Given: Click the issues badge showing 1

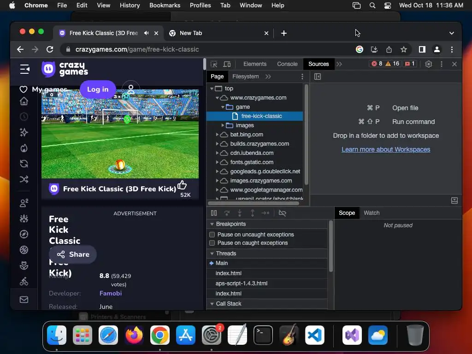Looking at the screenshot, I should (410, 64).
